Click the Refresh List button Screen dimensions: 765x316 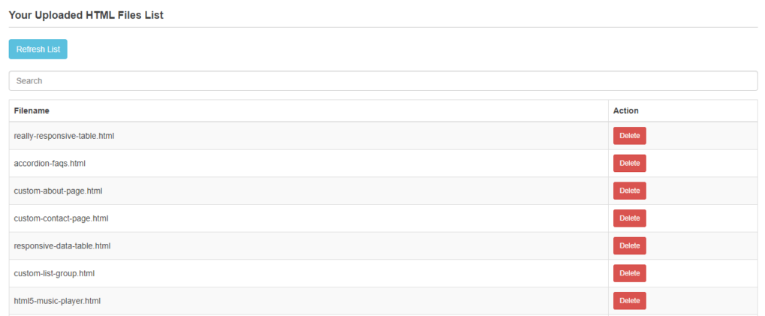click(38, 49)
